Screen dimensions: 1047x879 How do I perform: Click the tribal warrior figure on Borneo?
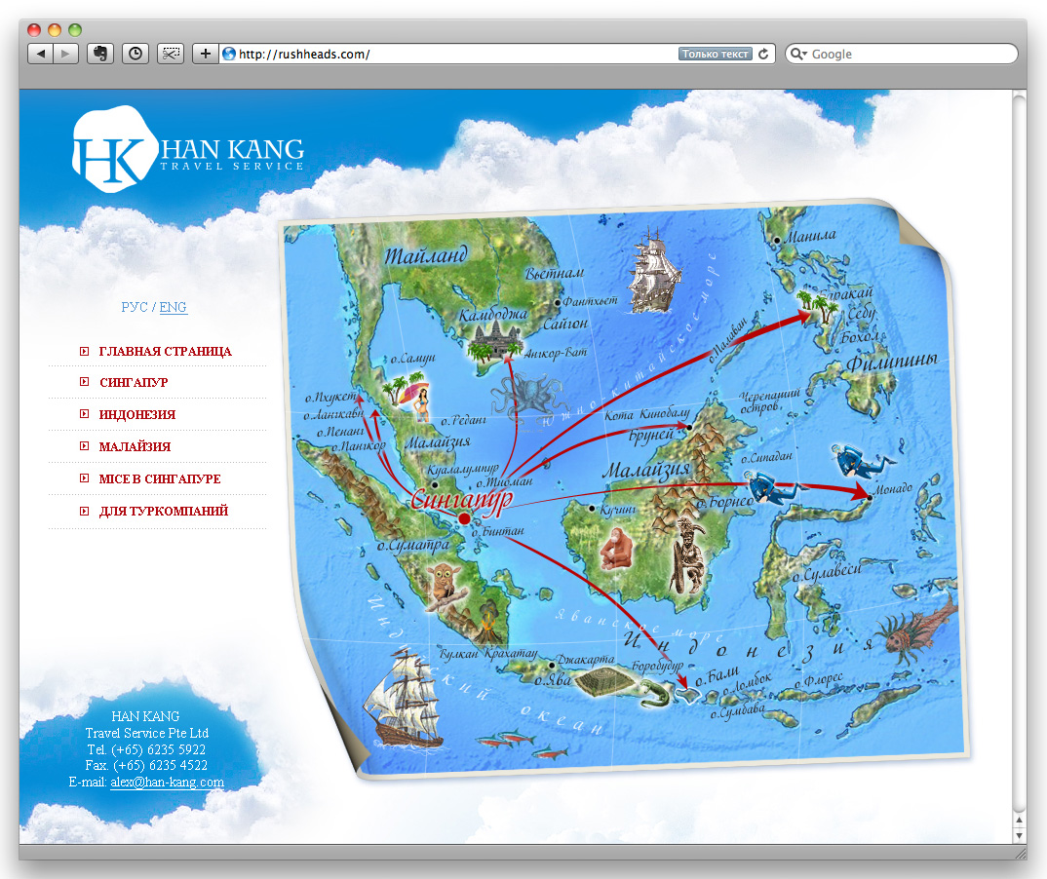point(687,557)
